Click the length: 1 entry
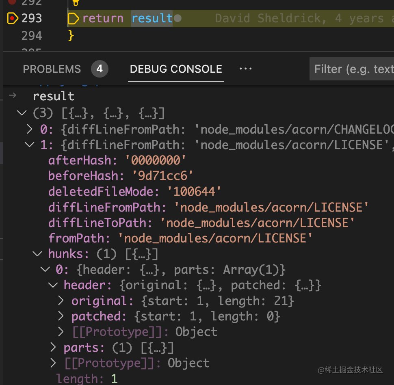This screenshot has height=385, width=394. (87, 379)
